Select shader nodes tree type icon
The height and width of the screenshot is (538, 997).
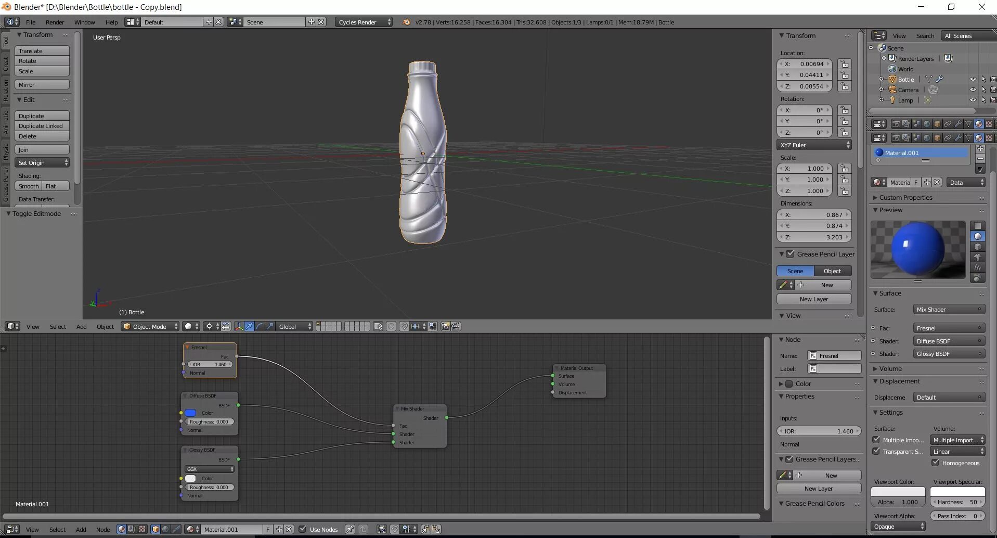122,529
